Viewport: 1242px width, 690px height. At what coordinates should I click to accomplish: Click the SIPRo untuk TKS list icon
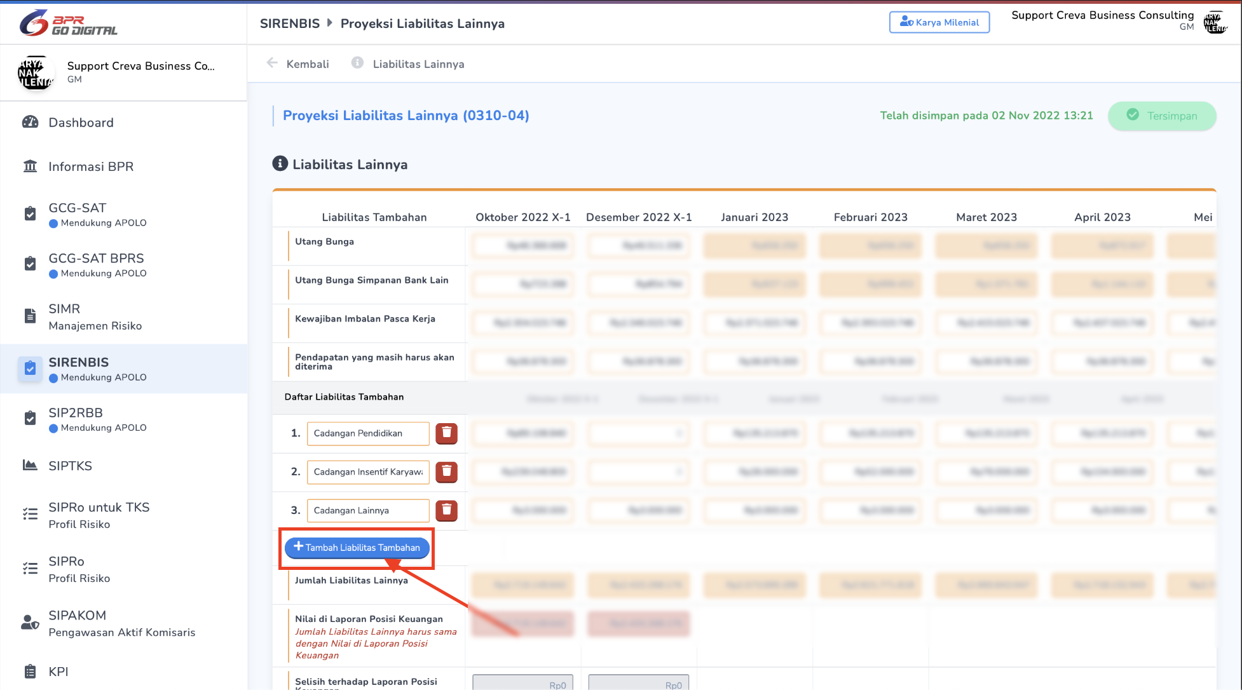[30, 514]
